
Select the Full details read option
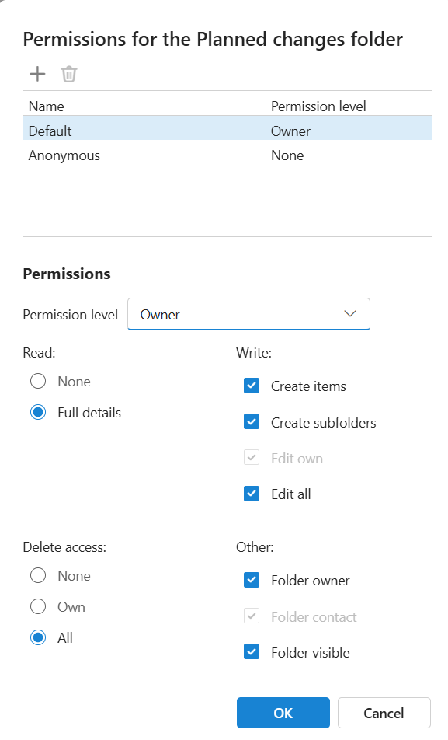(x=38, y=412)
